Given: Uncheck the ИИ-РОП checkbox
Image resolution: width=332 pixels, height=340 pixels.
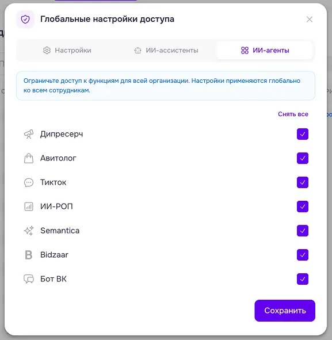Looking at the screenshot, I should tap(303, 207).
